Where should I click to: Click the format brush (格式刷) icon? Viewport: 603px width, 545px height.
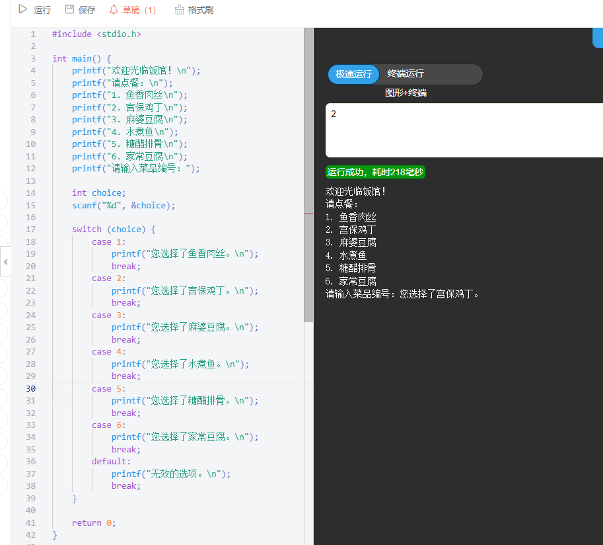pos(179,10)
